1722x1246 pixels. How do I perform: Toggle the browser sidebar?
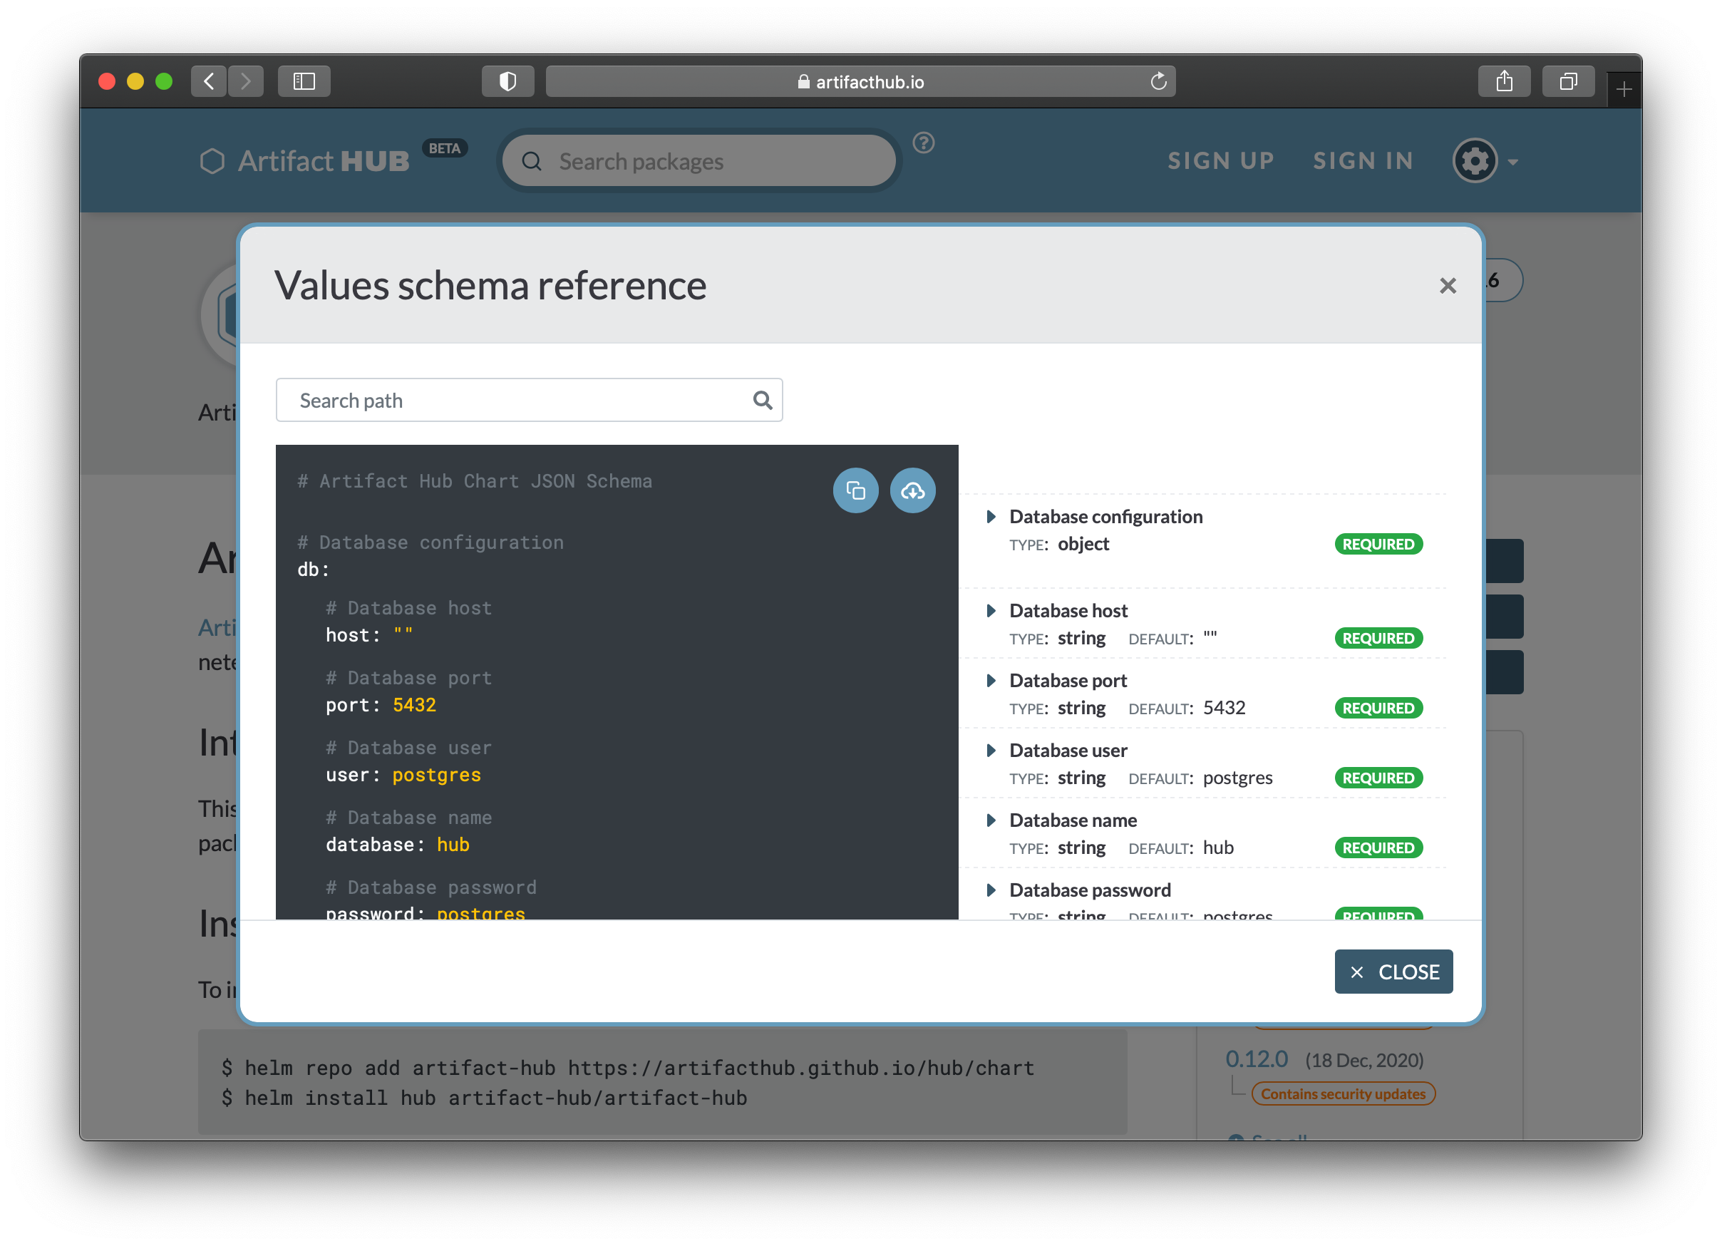pyautogui.click(x=304, y=81)
